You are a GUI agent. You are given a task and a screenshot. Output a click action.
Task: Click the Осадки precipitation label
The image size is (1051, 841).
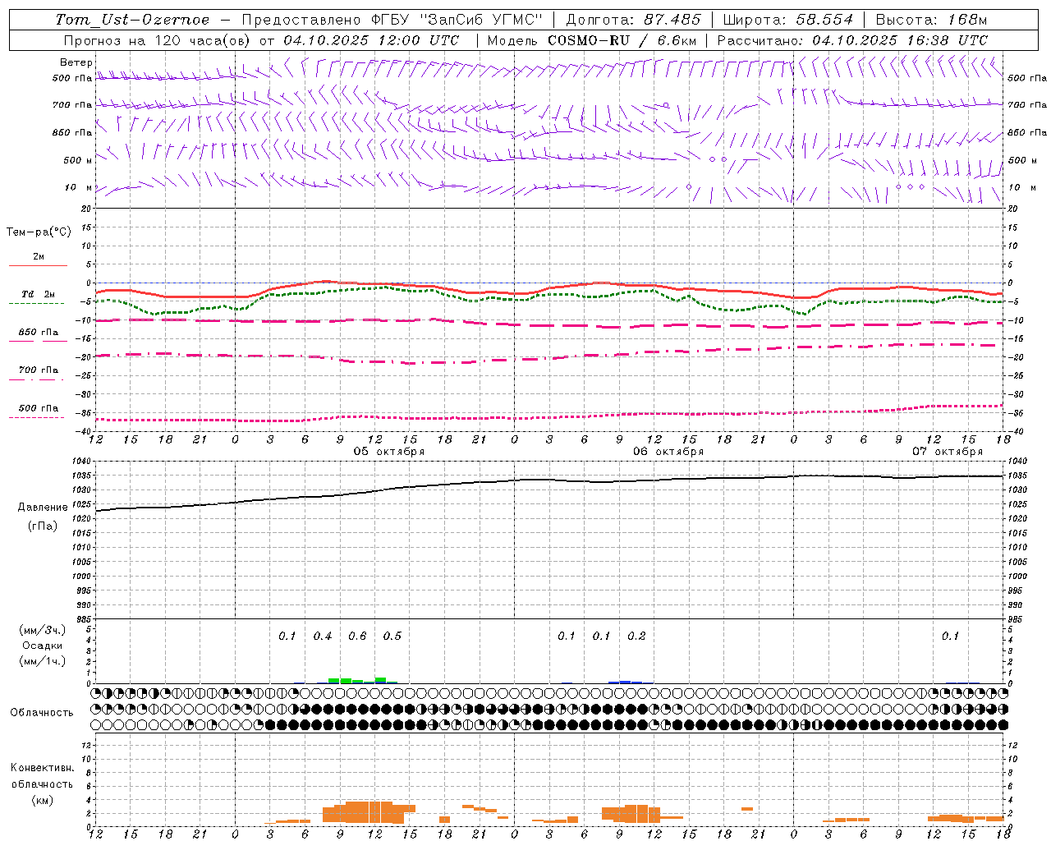pos(43,646)
